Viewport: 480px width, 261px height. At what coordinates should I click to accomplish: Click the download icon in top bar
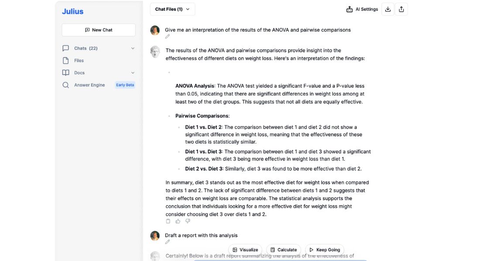(387, 9)
